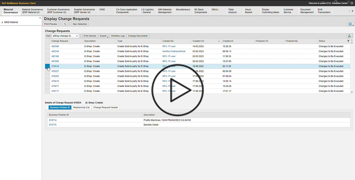Select row marker for request 481905
Screen dimensions: 355x180
coord(47,61)
